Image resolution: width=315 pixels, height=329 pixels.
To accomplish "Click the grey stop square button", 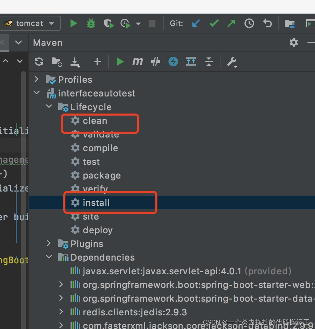I will [152, 23].
